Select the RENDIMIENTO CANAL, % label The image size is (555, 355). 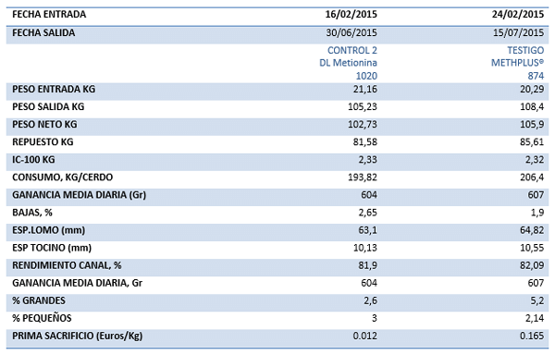[67, 265]
